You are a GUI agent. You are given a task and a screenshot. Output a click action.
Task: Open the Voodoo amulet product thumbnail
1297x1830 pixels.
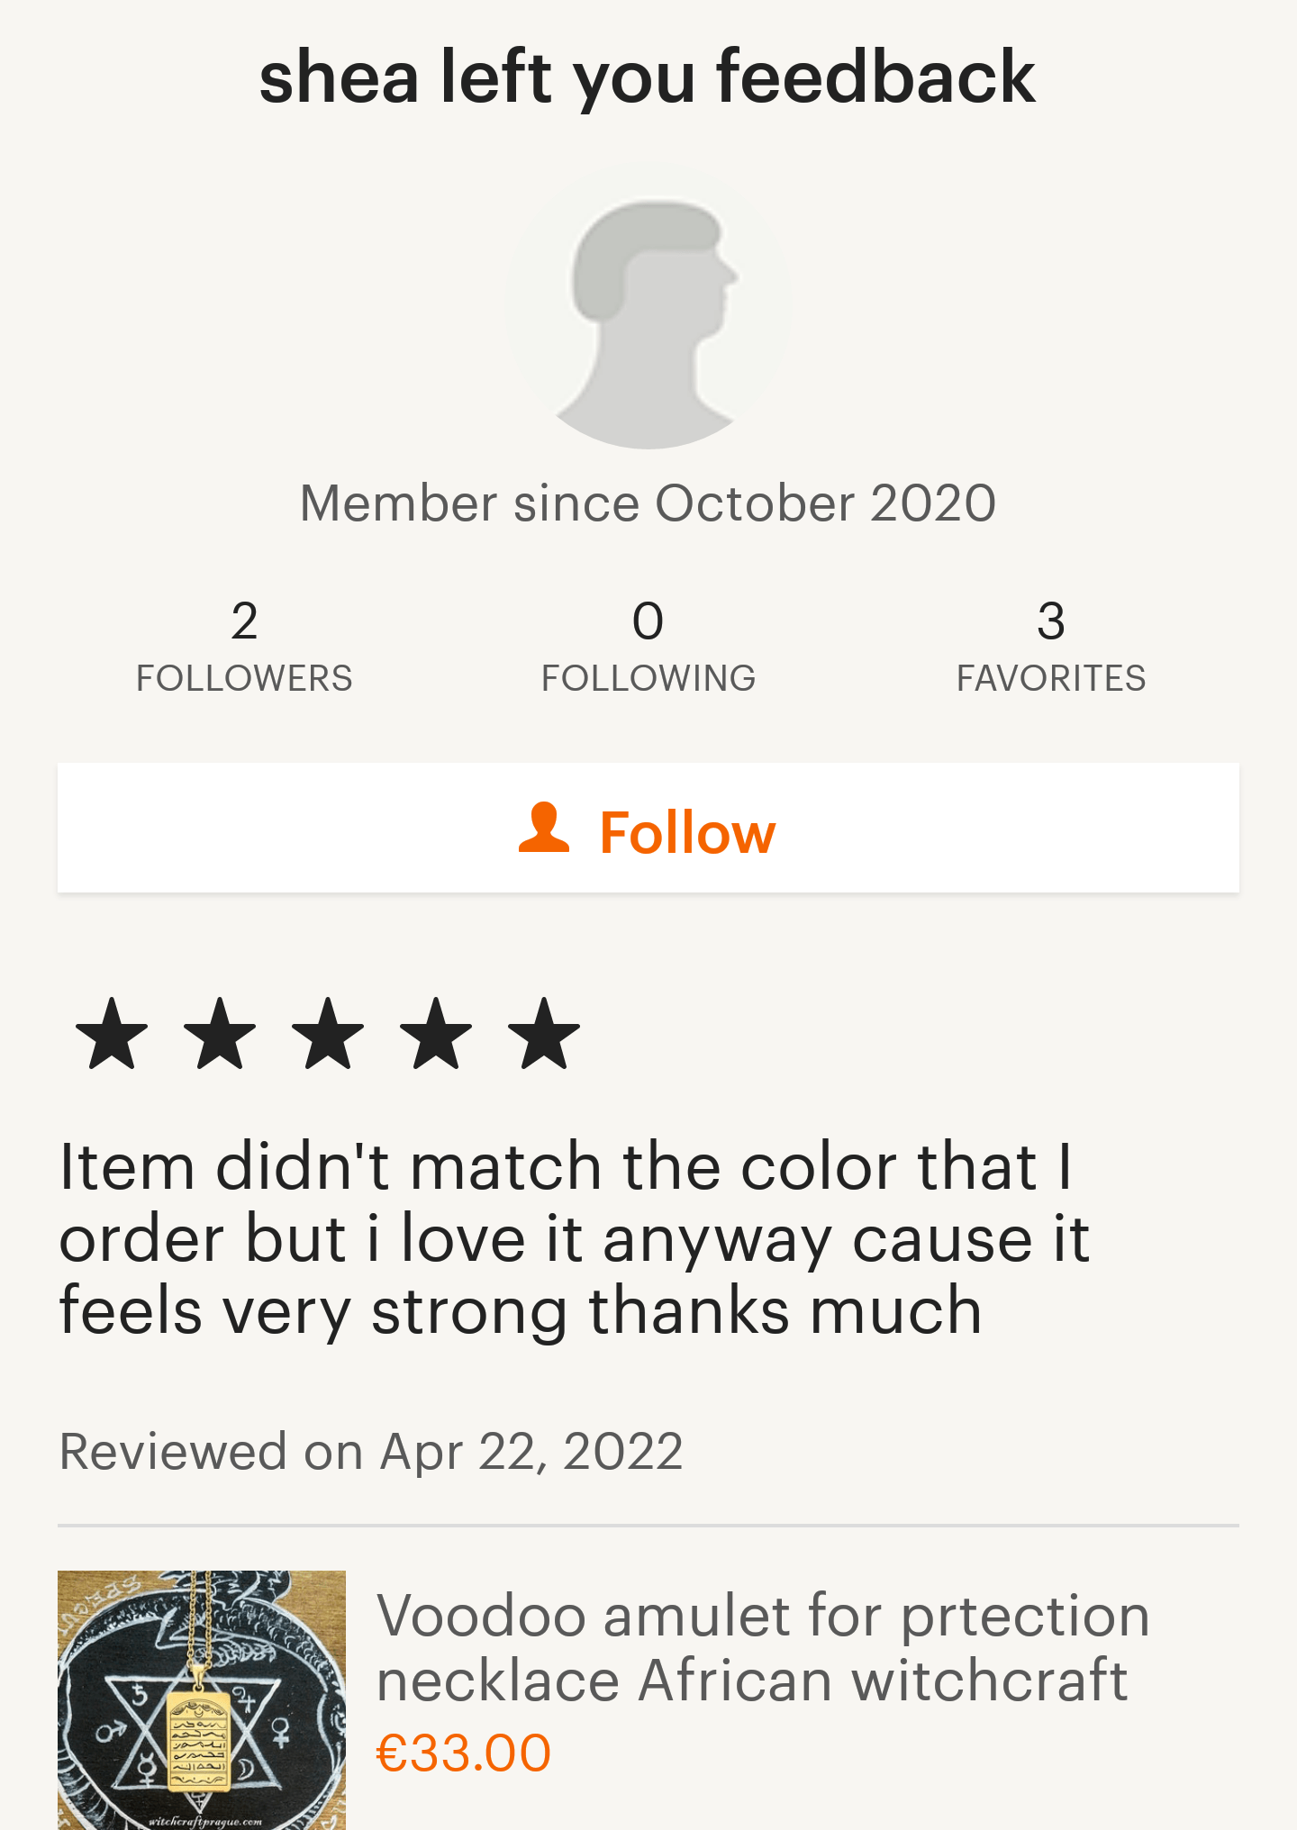pos(202,1700)
